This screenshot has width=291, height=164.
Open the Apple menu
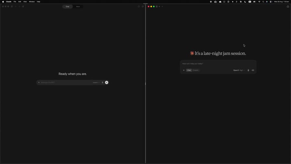3,2
